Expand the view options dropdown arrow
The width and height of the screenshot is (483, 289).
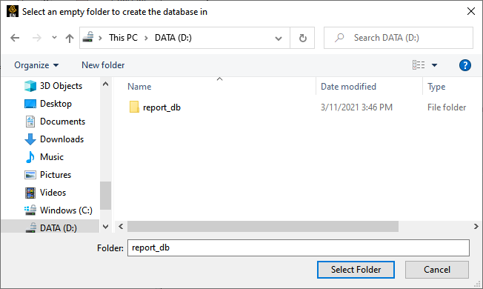[x=434, y=65]
